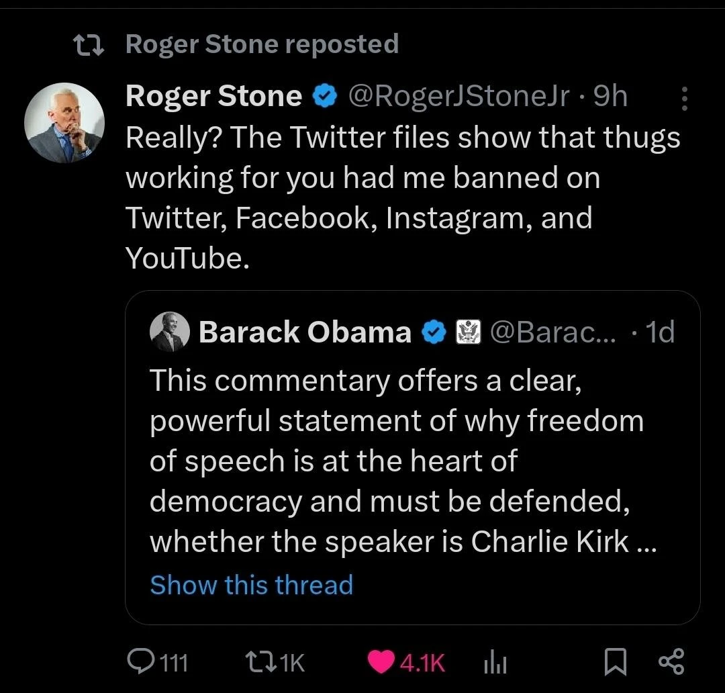Click 'Show this thread' link
The height and width of the screenshot is (693, 725).
[251, 585]
